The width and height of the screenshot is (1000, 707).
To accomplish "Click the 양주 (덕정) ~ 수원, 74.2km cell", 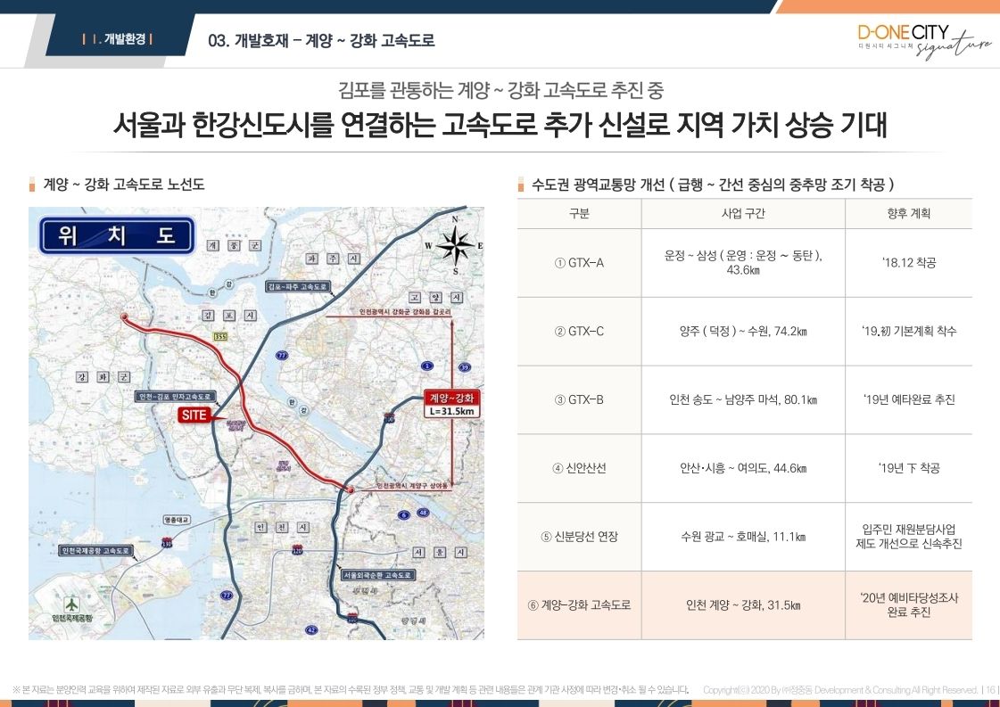I will [743, 332].
